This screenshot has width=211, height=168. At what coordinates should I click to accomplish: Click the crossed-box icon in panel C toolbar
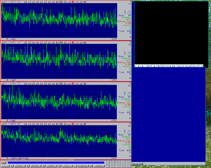(65, 83)
